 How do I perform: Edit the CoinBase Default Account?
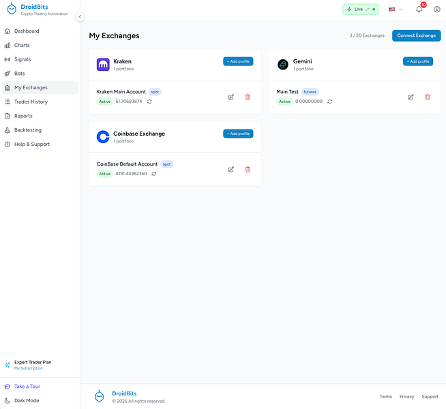click(231, 170)
